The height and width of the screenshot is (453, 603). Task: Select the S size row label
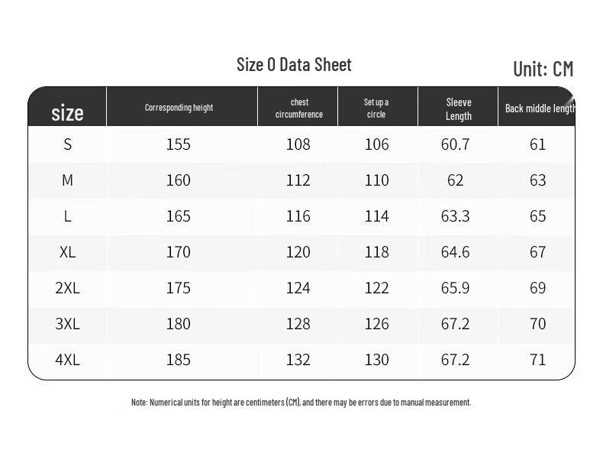point(68,144)
